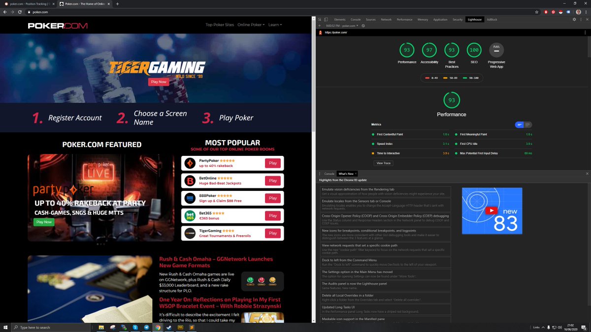Open Skype from the taskbar
The image size is (591, 332).
pyautogui.click(x=135, y=327)
